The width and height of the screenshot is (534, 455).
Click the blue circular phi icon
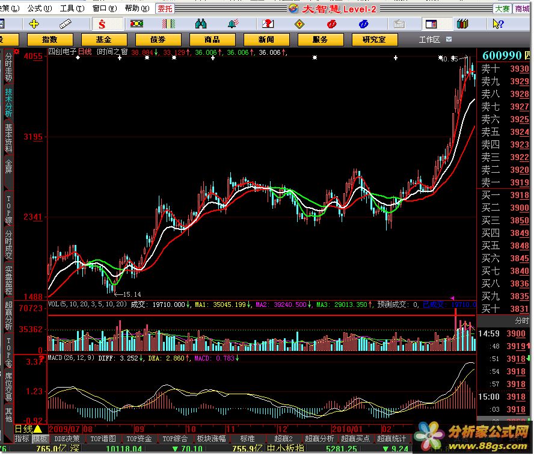[x=363, y=24]
